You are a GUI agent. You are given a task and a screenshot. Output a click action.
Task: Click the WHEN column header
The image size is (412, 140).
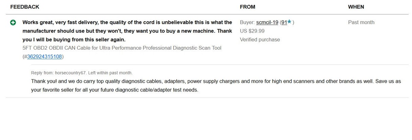[x=356, y=7]
